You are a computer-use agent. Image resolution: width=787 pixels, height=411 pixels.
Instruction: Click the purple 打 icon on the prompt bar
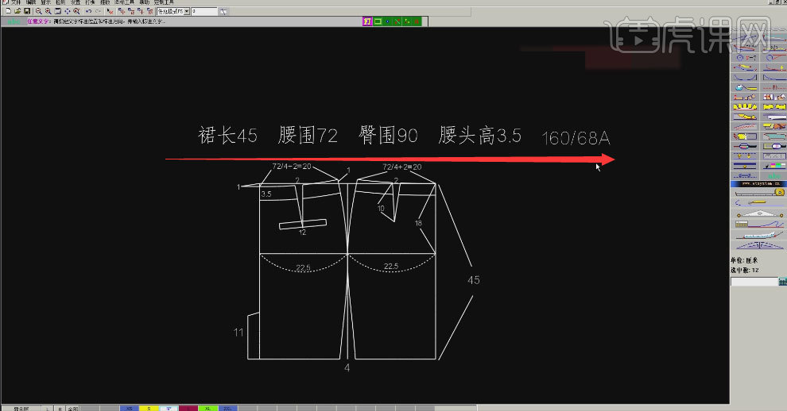coord(366,21)
